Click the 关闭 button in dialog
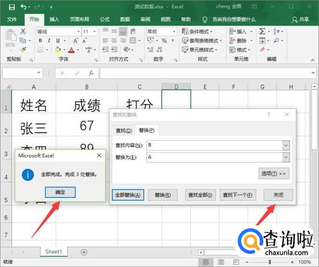 coord(278,195)
